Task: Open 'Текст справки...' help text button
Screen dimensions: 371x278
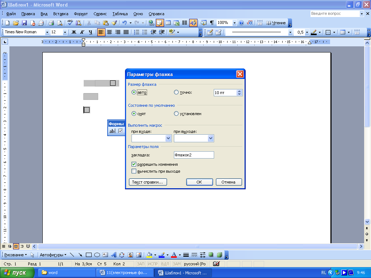Action: pyautogui.click(x=148, y=182)
